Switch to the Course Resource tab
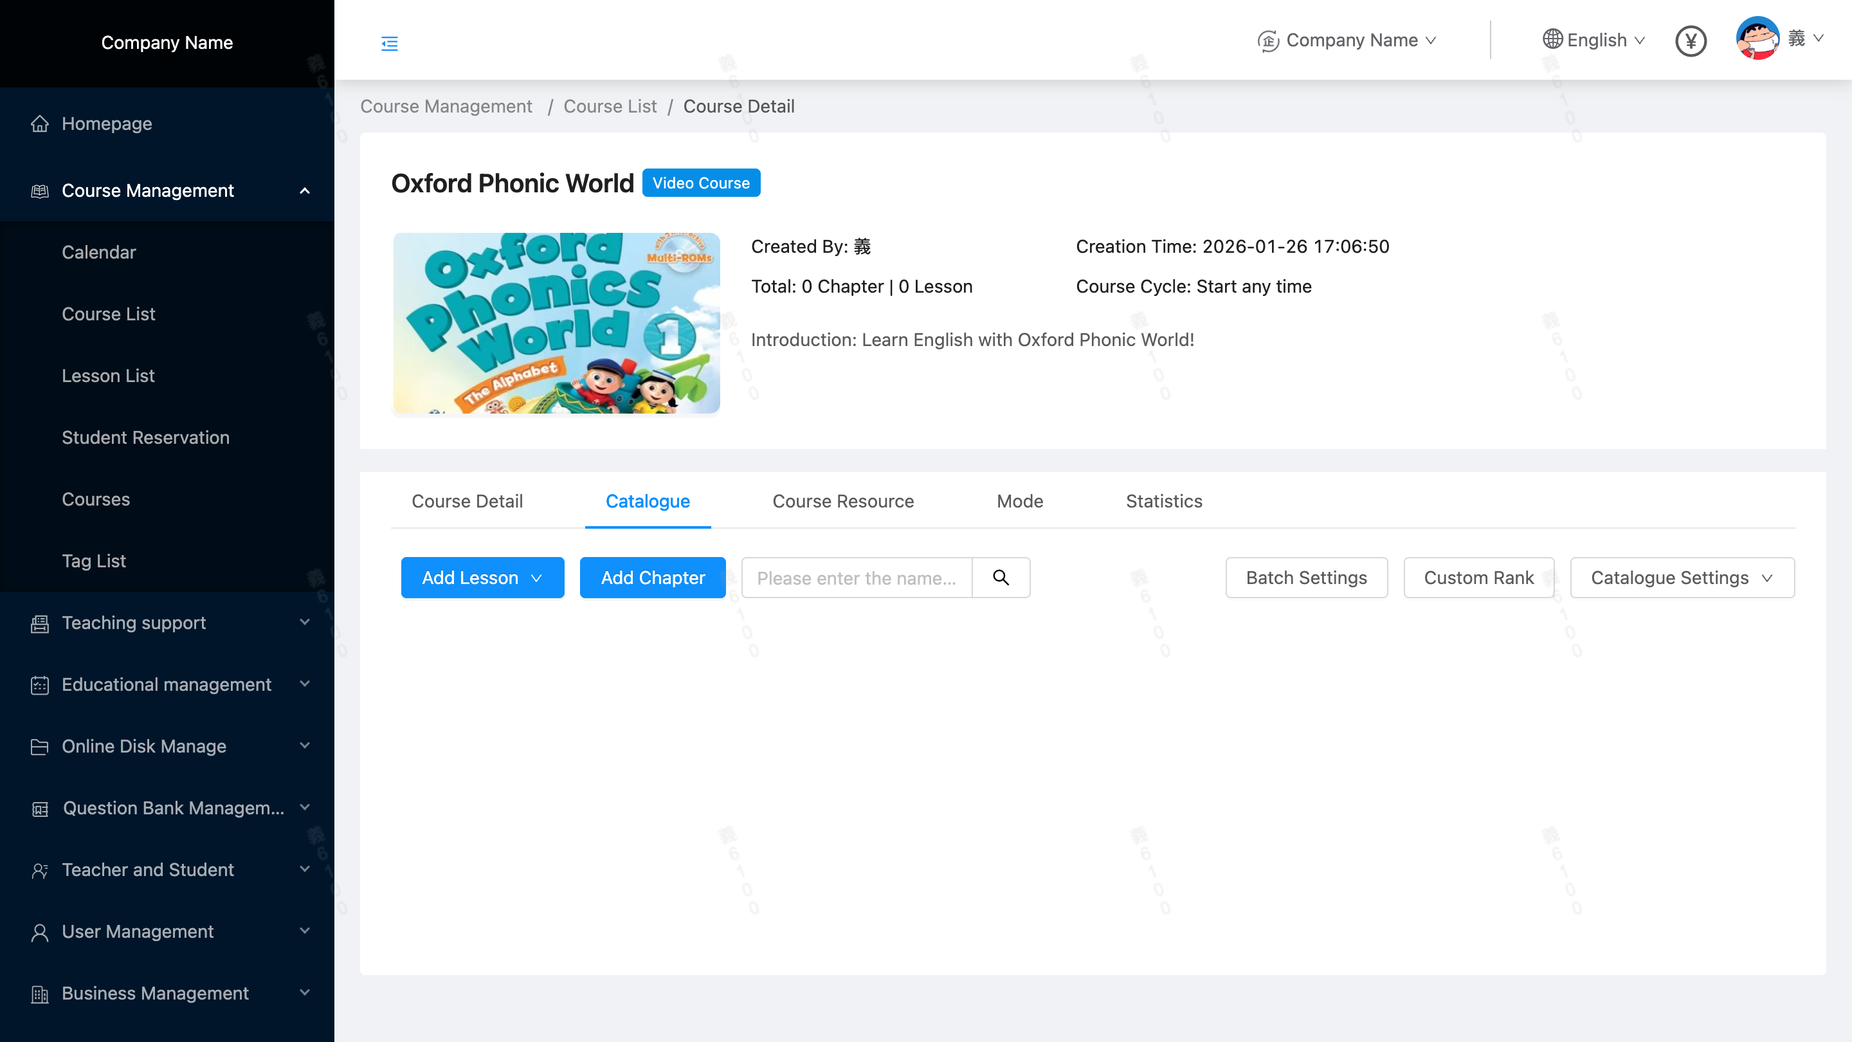Screen dimensions: 1852x1042 (842, 501)
